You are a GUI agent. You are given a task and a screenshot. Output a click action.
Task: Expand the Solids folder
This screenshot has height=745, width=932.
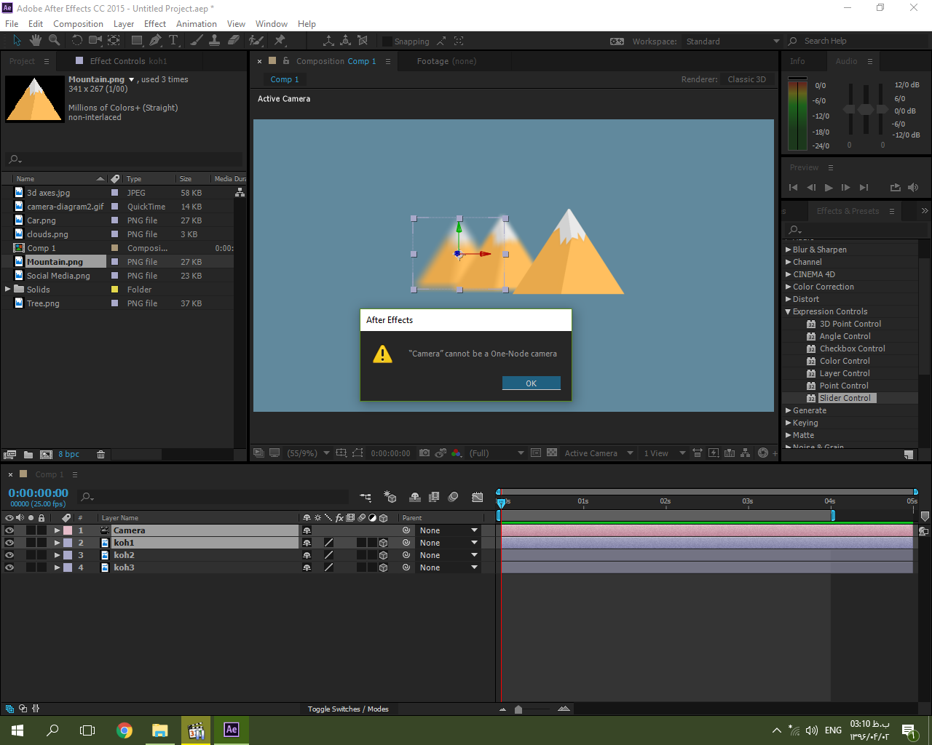8,289
